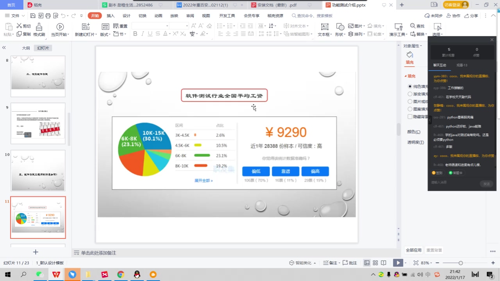Open the File (文件) menu dropdown
The image size is (500, 281).
click(x=15, y=16)
